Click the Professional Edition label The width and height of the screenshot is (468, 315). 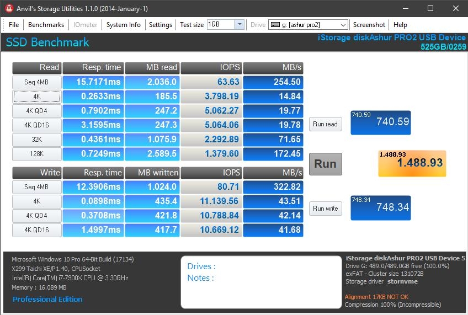pos(47,299)
